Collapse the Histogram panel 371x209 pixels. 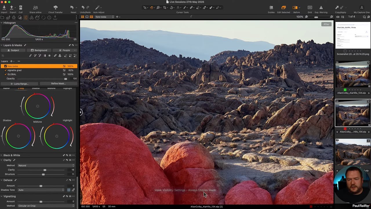1,23
